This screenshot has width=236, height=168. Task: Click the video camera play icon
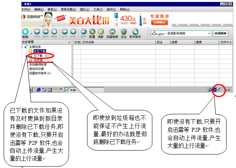[x=84, y=32]
